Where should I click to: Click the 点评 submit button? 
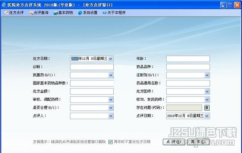tap(174, 142)
